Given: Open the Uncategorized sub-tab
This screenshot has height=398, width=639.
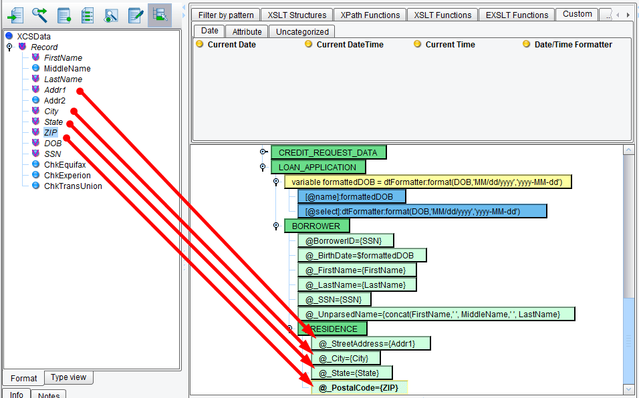Looking at the screenshot, I should (x=302, y=32).
